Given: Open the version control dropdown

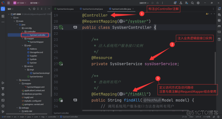Looking at the screenshot, I should pos(35,3).
